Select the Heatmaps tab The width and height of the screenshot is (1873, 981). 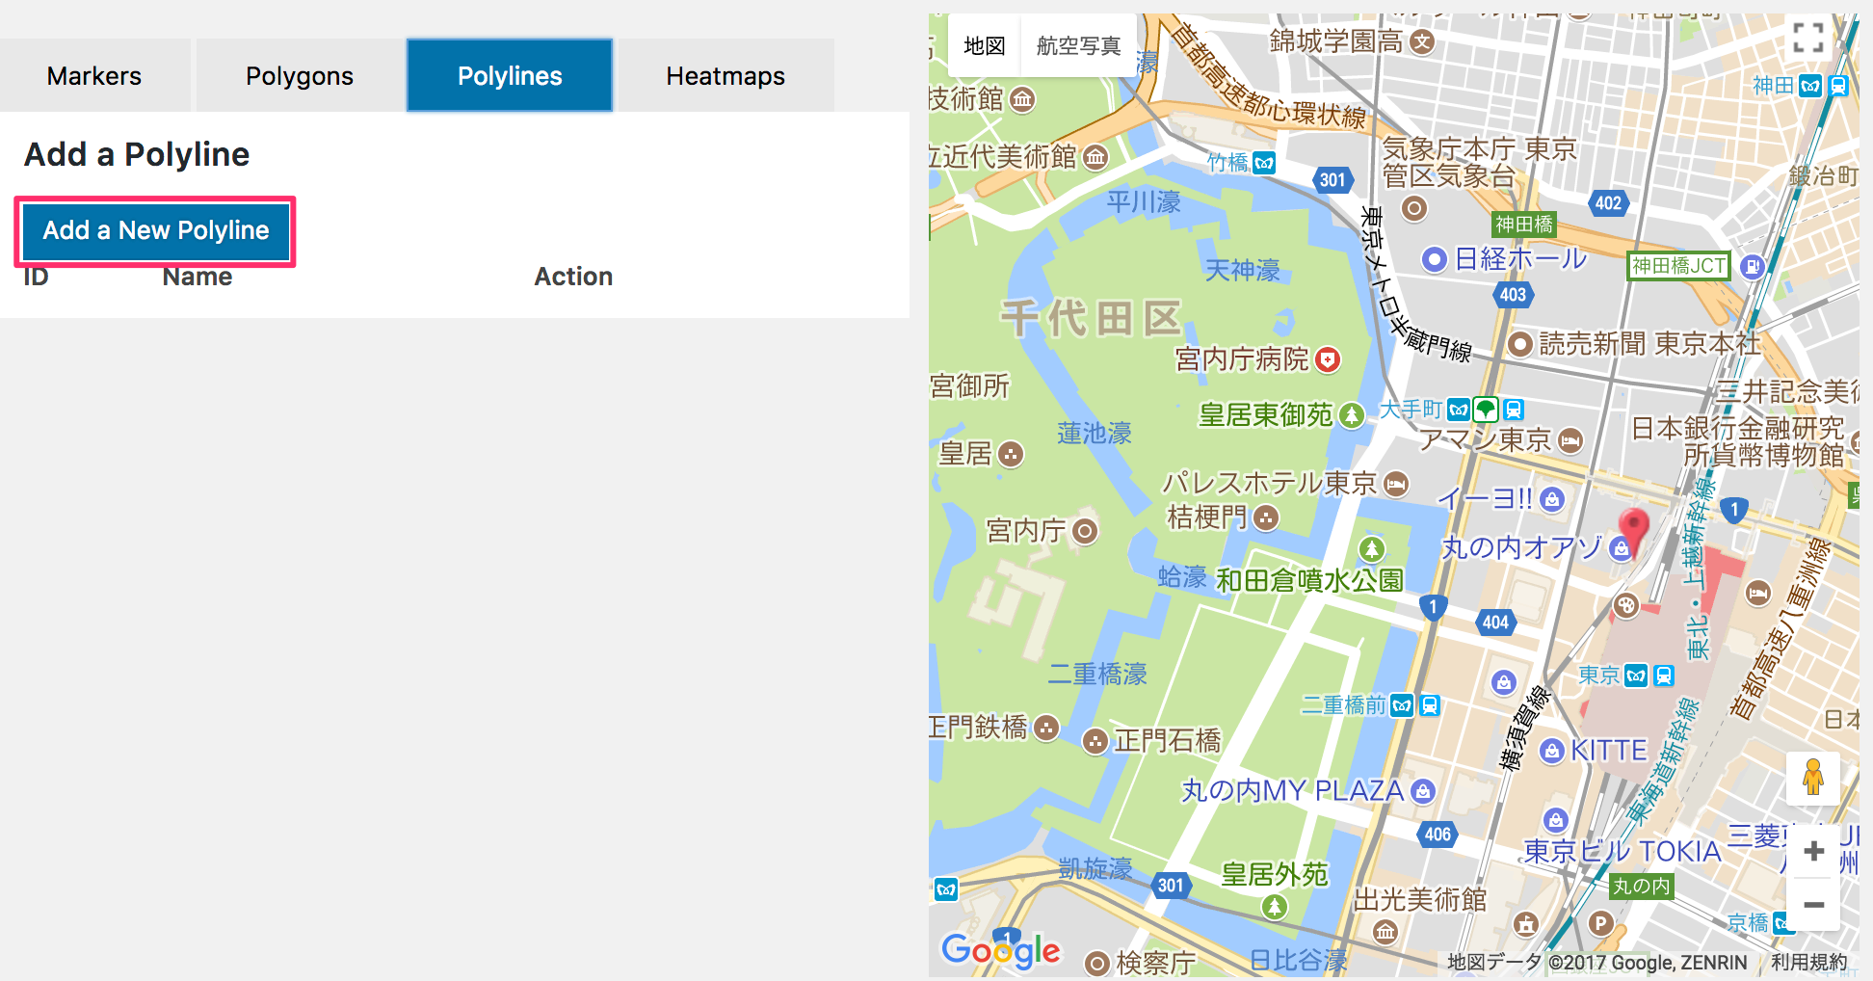tap(725, 75)
